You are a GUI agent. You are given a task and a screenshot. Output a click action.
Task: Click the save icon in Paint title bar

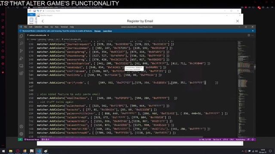(34, 11)
